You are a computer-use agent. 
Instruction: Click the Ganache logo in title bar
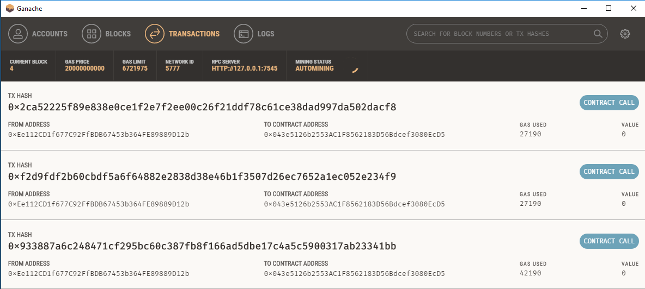[x=9, y=8]
